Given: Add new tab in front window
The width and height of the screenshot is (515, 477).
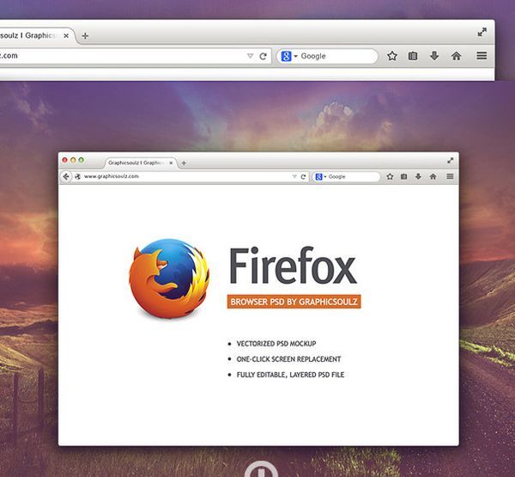Looking at the screenshot, I should coord(184,162).
